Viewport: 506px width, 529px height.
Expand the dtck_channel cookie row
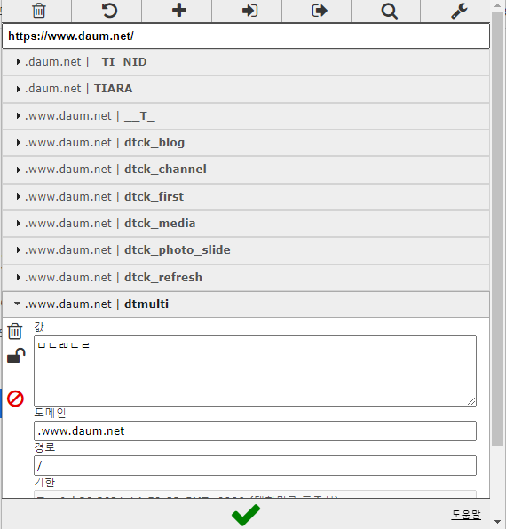[x=246, y=170]
